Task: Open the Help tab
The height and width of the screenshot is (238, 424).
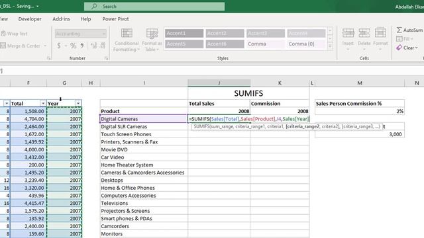Action: pos(85,19)
